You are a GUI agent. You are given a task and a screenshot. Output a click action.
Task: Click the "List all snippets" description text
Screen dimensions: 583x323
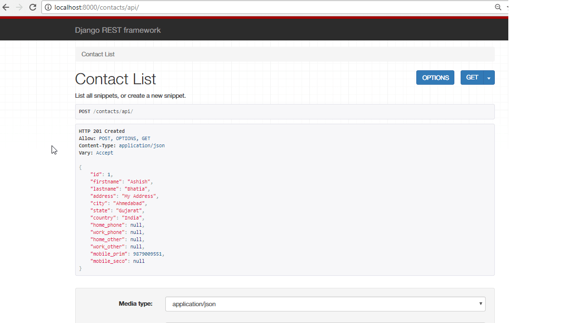coord(130,96)
